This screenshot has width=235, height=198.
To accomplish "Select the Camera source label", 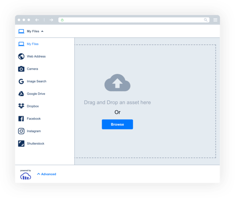I will coord(32,69).
